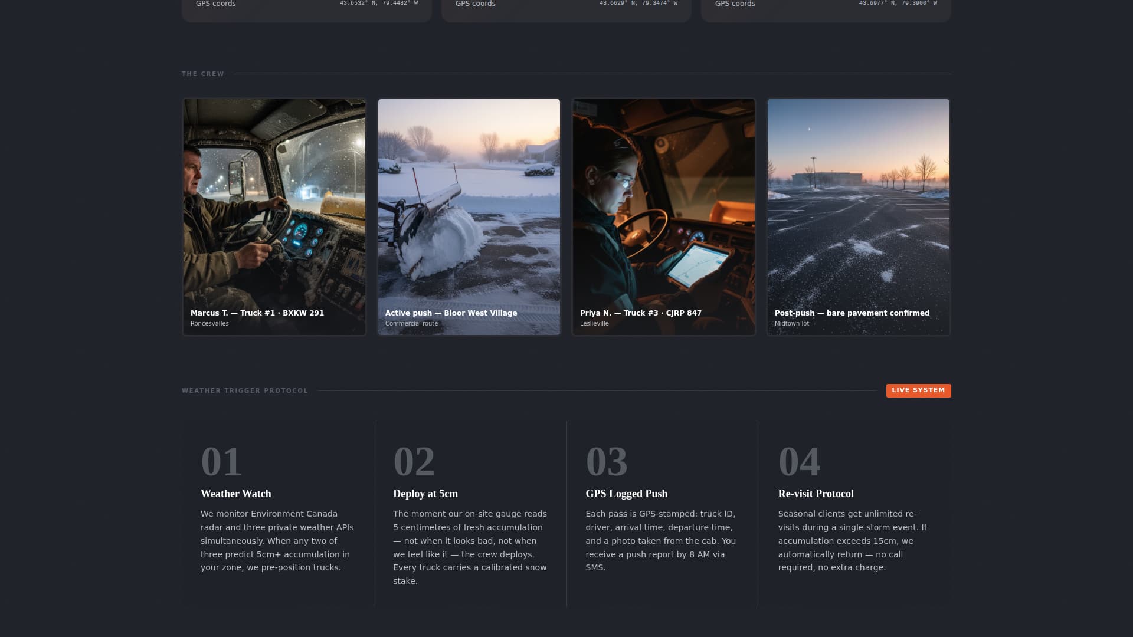This screenshot has width=1133, height=637.
Task: Select the Commercial route label
Action: (x=411, y=323)
